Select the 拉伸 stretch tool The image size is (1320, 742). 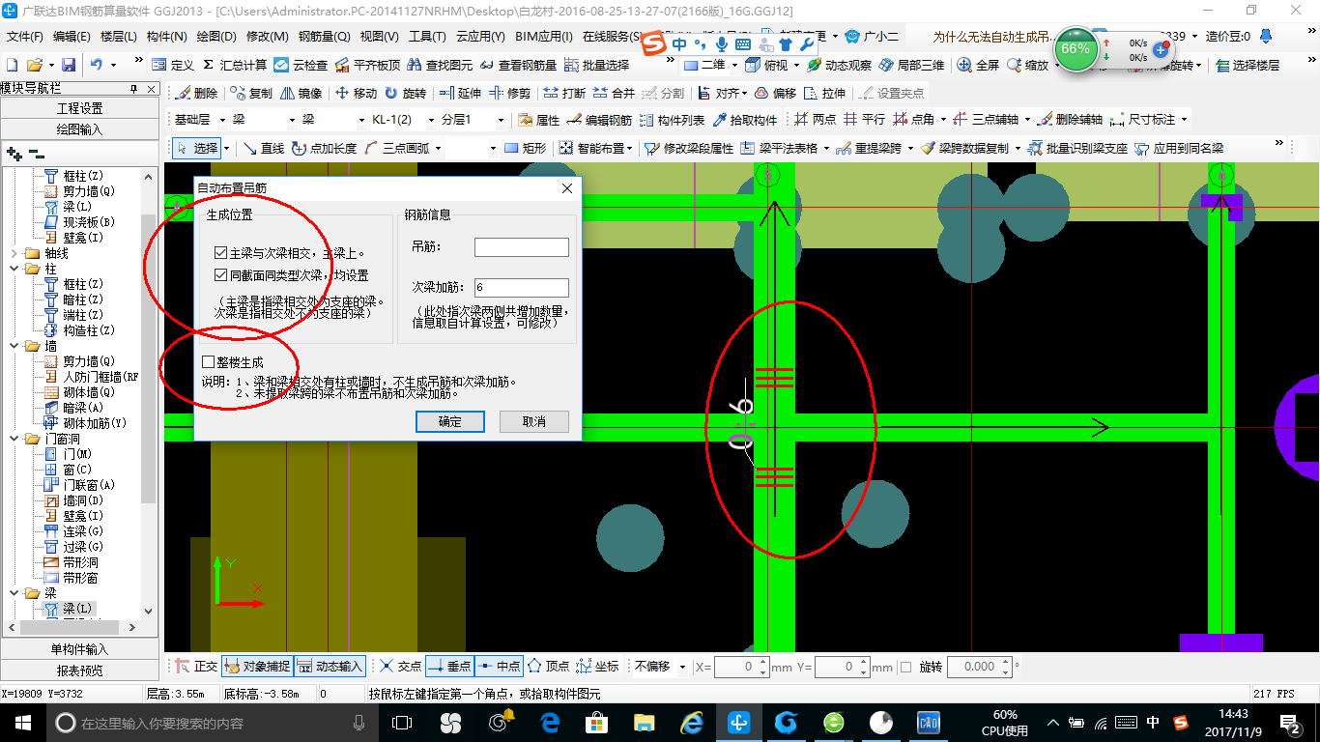coord(824,94)
